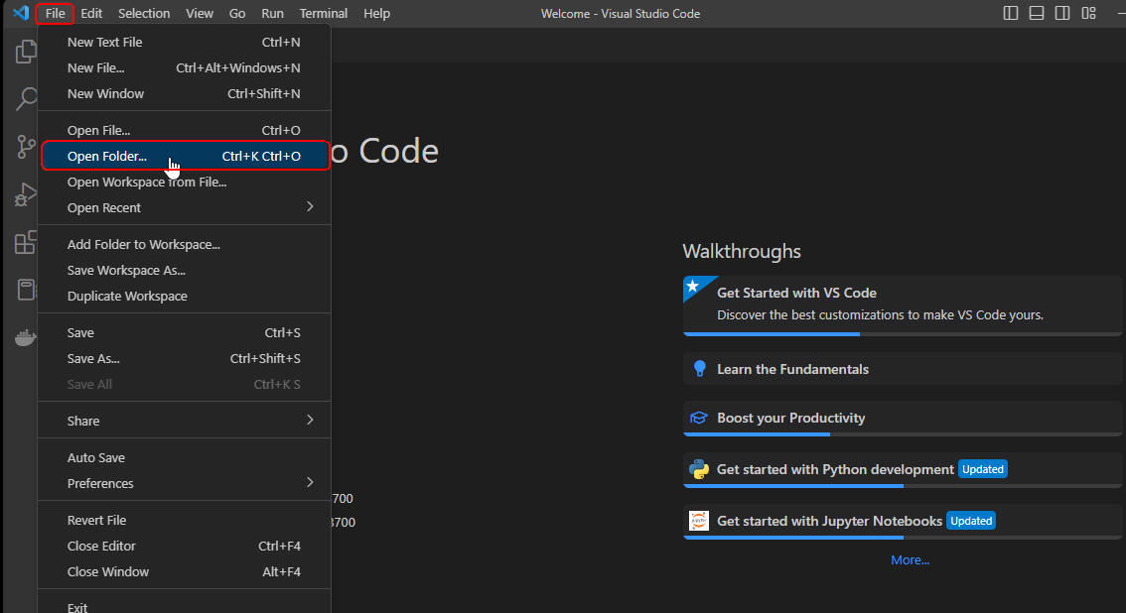The width and height of the screenshot is (1126, 613).
Task: Choose Close Editor
Action: tap(184, 546)
